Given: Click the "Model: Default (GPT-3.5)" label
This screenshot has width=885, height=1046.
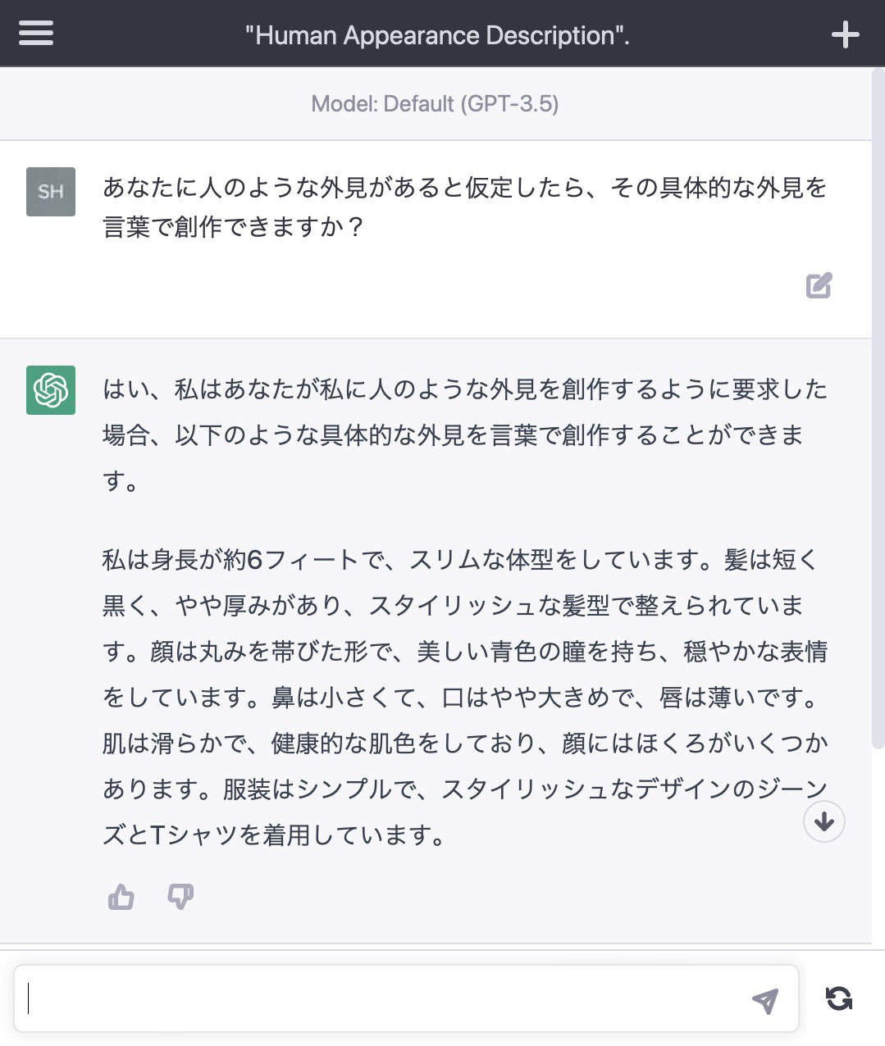Looking at the screenshot, I should pyautogui.click(x=435, y=104).
